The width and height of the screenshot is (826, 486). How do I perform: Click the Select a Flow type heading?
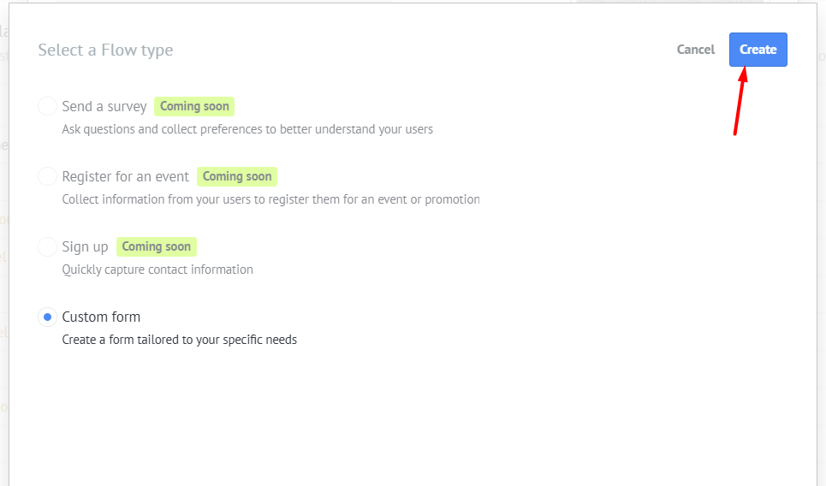[x=105, y=50]
